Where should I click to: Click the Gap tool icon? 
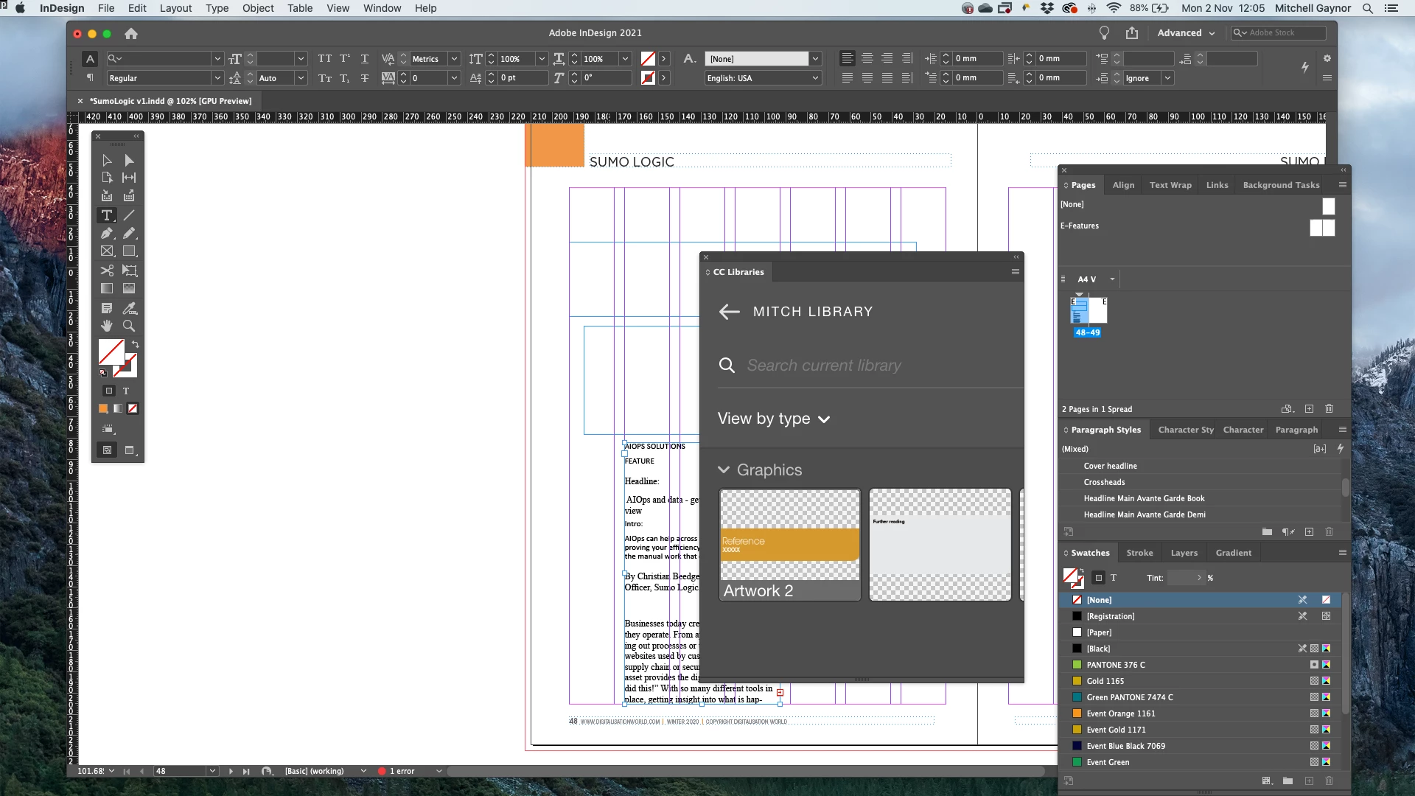[x=129, y=178]
